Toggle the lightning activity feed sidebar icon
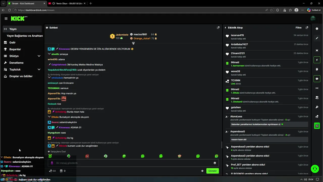This screenshot has height=182, width=323. (x=317, y=60)
